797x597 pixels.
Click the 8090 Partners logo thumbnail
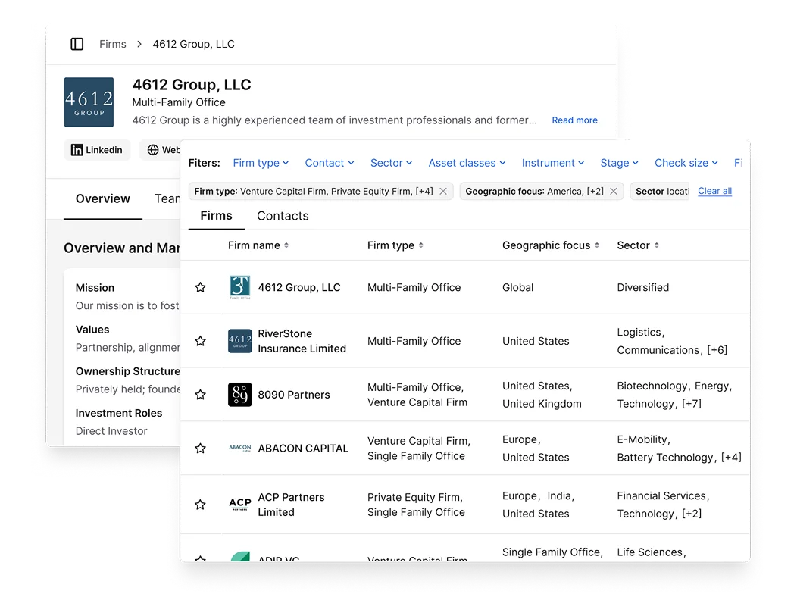(x=239, y=395)
